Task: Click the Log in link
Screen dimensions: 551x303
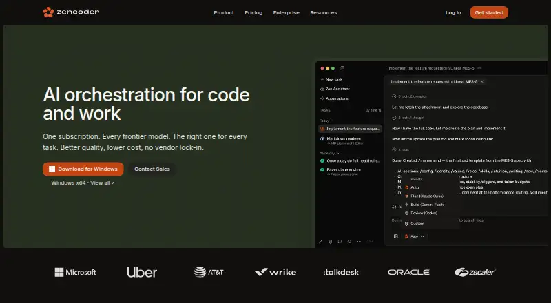Action: tap(453, 12)
